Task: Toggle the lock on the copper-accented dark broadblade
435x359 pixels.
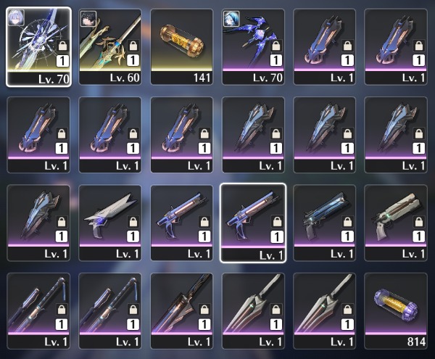Action: [204, 310]
